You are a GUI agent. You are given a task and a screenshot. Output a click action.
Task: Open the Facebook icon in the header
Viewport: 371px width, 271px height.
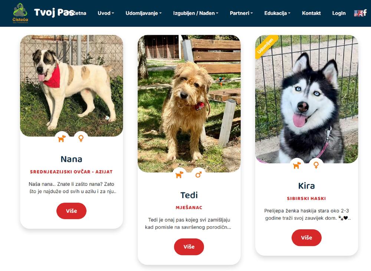(x=365, y=13)
